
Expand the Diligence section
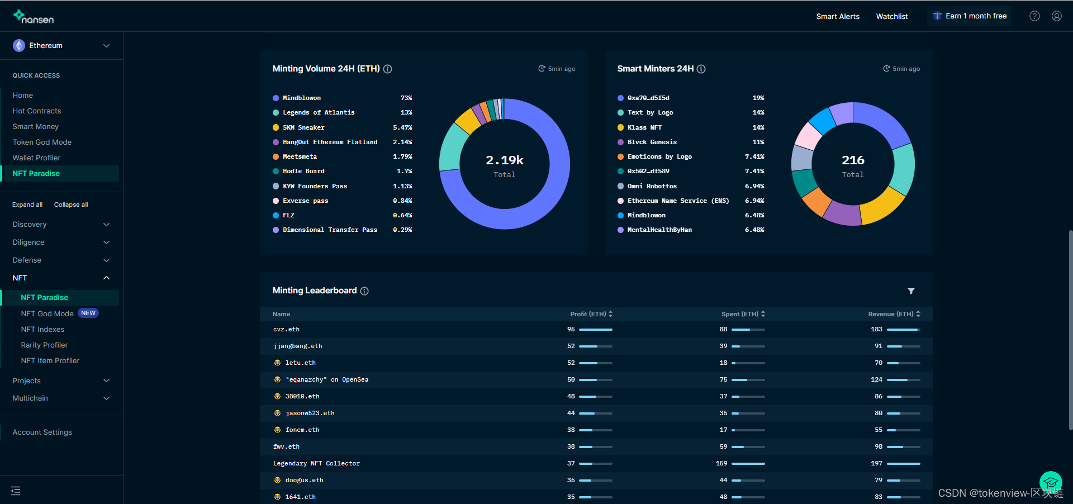(61, 243)
